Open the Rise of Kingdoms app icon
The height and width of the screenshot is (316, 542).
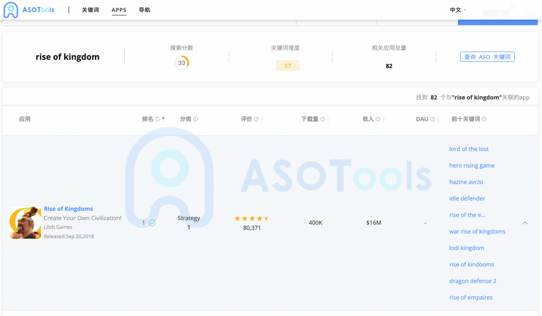[25, 223]
